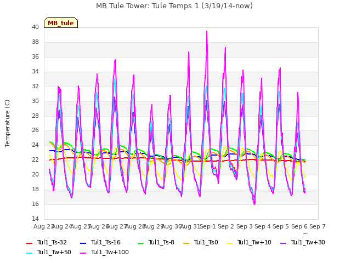Click the Sep 2 x-axis date label

tap(226, 226)
